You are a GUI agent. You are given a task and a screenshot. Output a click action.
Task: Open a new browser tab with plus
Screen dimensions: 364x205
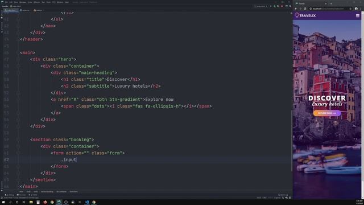[x=331, y=4]
